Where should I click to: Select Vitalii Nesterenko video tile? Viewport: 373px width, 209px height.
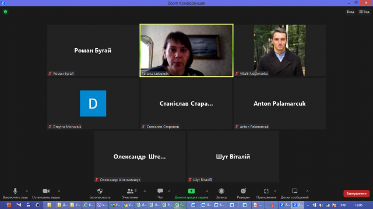coord(280,51)
